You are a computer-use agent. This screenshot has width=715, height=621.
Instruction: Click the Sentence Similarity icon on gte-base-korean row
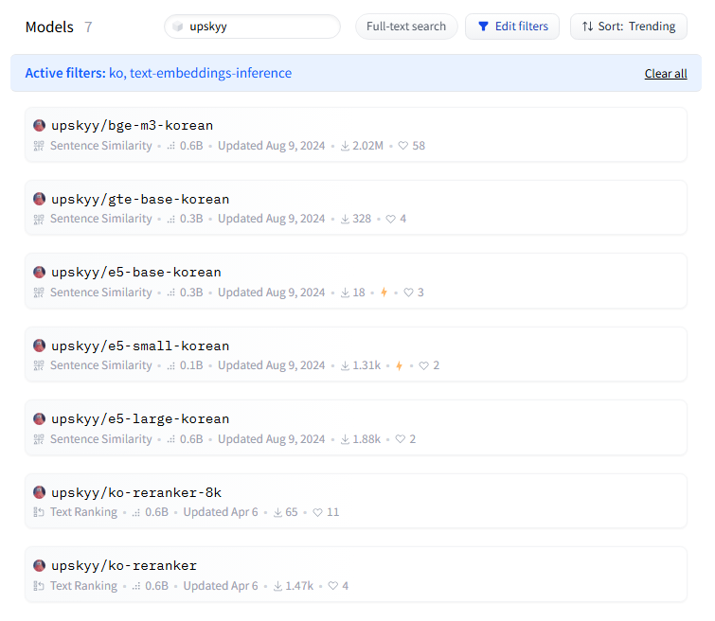39,220
